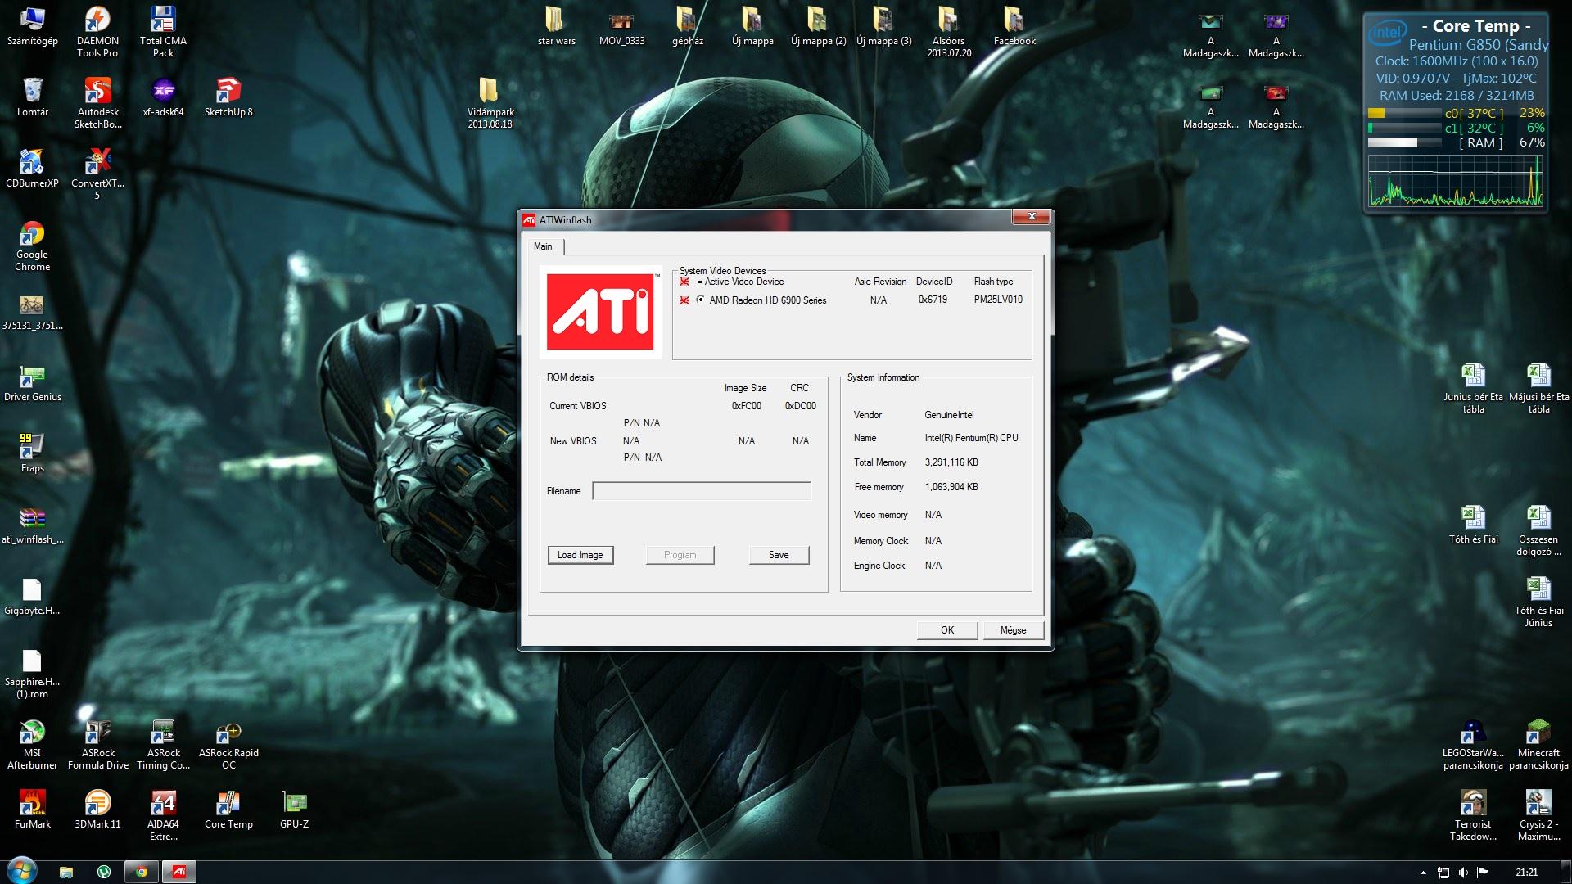Open DAEMON Tools Pro icon
Screen dimensions: 1572x884
[x=97, y=32]
